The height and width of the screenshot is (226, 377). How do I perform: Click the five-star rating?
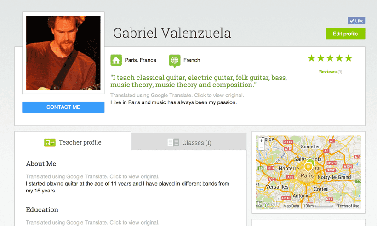pyautogui.click(x=330, y=58)
